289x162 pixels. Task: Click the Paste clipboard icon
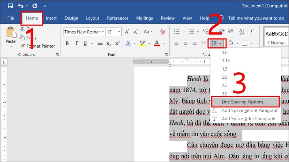coord(11,33)
